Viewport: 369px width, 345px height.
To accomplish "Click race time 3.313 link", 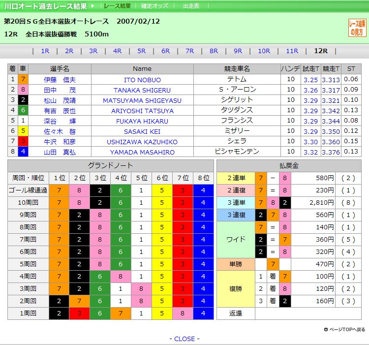I will (x=331, y=80).
